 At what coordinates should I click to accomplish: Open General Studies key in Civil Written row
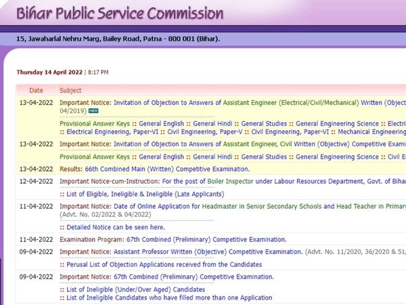[x=264, y=157]
